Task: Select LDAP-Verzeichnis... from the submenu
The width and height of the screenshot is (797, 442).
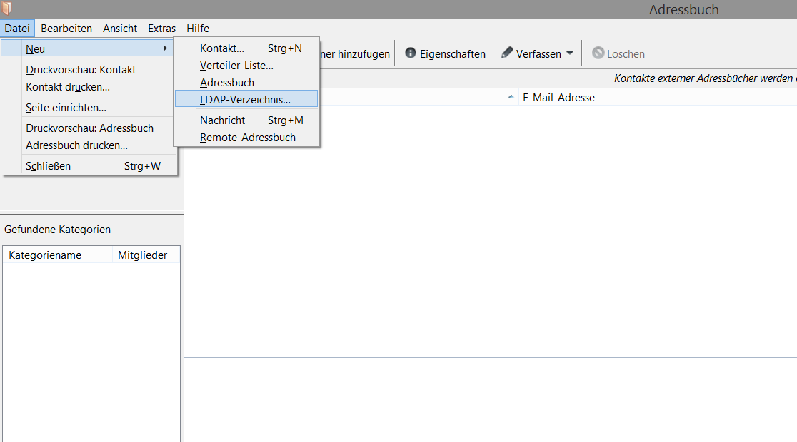Action: (x=245, y=99)
